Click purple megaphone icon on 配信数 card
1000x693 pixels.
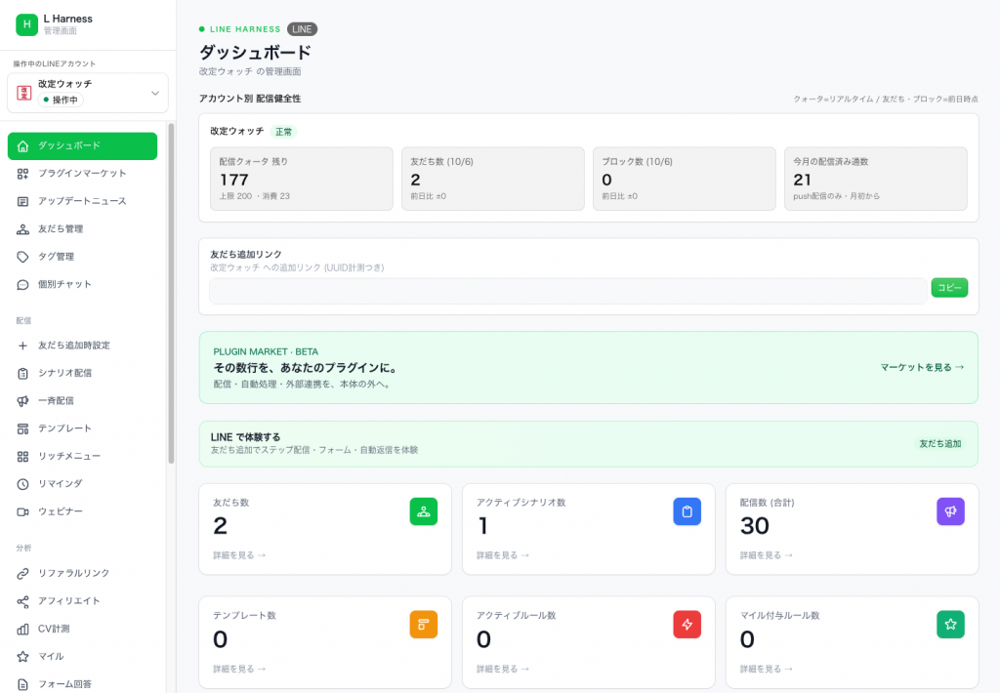point(950,511)
